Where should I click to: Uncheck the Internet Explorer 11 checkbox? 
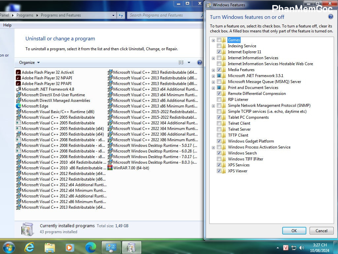pos(219,52)
